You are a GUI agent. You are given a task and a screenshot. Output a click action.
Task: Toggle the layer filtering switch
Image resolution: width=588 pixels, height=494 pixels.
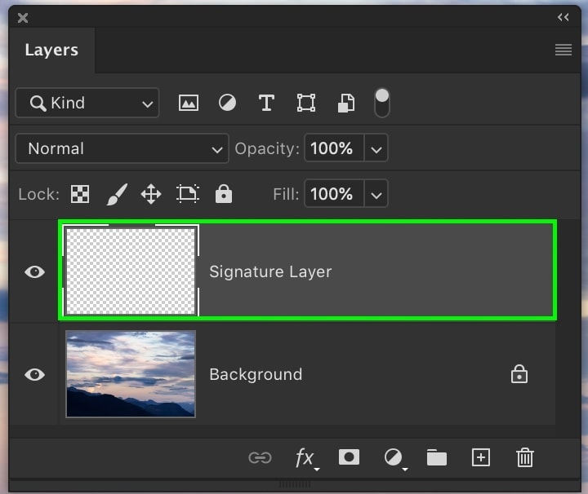click(x=381, y=103)
